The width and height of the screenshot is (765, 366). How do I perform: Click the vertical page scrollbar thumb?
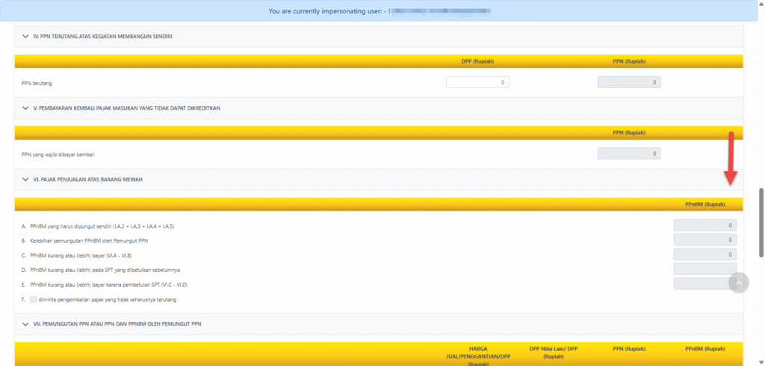[761, 222]
